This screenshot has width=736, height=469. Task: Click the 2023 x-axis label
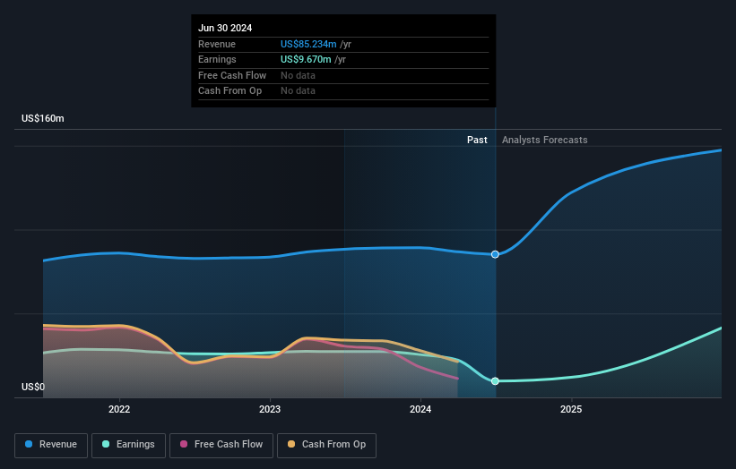[270, 410]
